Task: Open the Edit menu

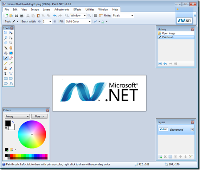Action: (x=15, y=9)
